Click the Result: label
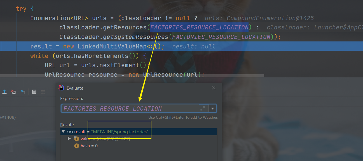The width and height of the screenshot is (363, 161). 67,125
